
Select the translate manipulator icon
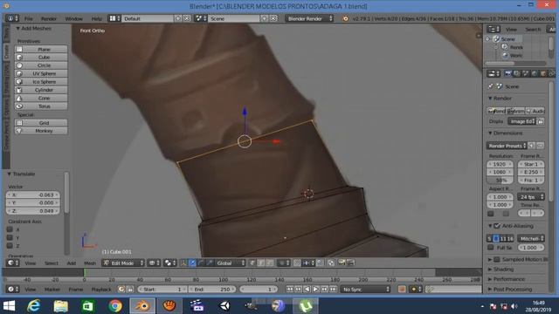click(x=192, y=263)
